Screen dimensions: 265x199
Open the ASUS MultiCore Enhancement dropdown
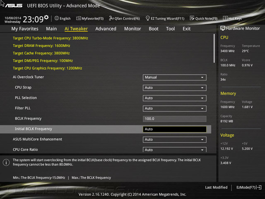[175, 139]
